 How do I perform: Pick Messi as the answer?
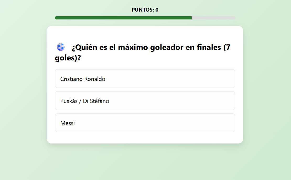(x=145, y=123)
